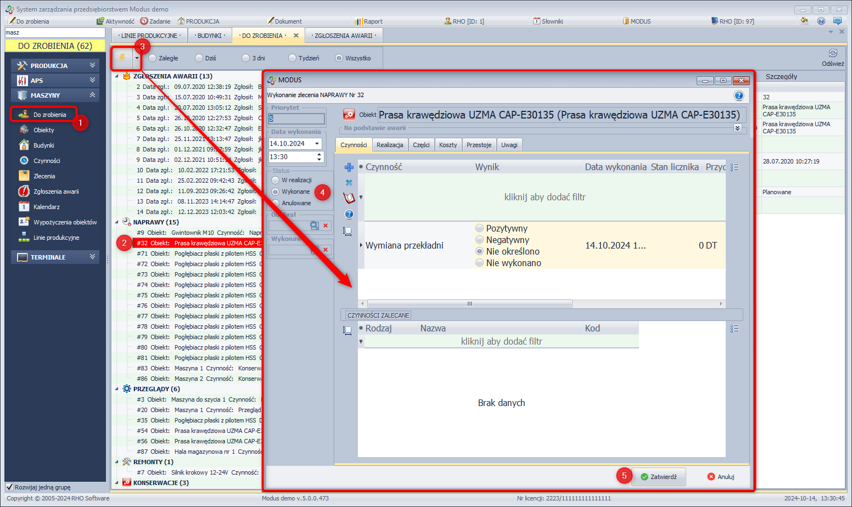Screen dimensions: 852x507
Task: Toggle the Rozwijaj jedną grupę checkbox
Action: [x=9, y=487]
